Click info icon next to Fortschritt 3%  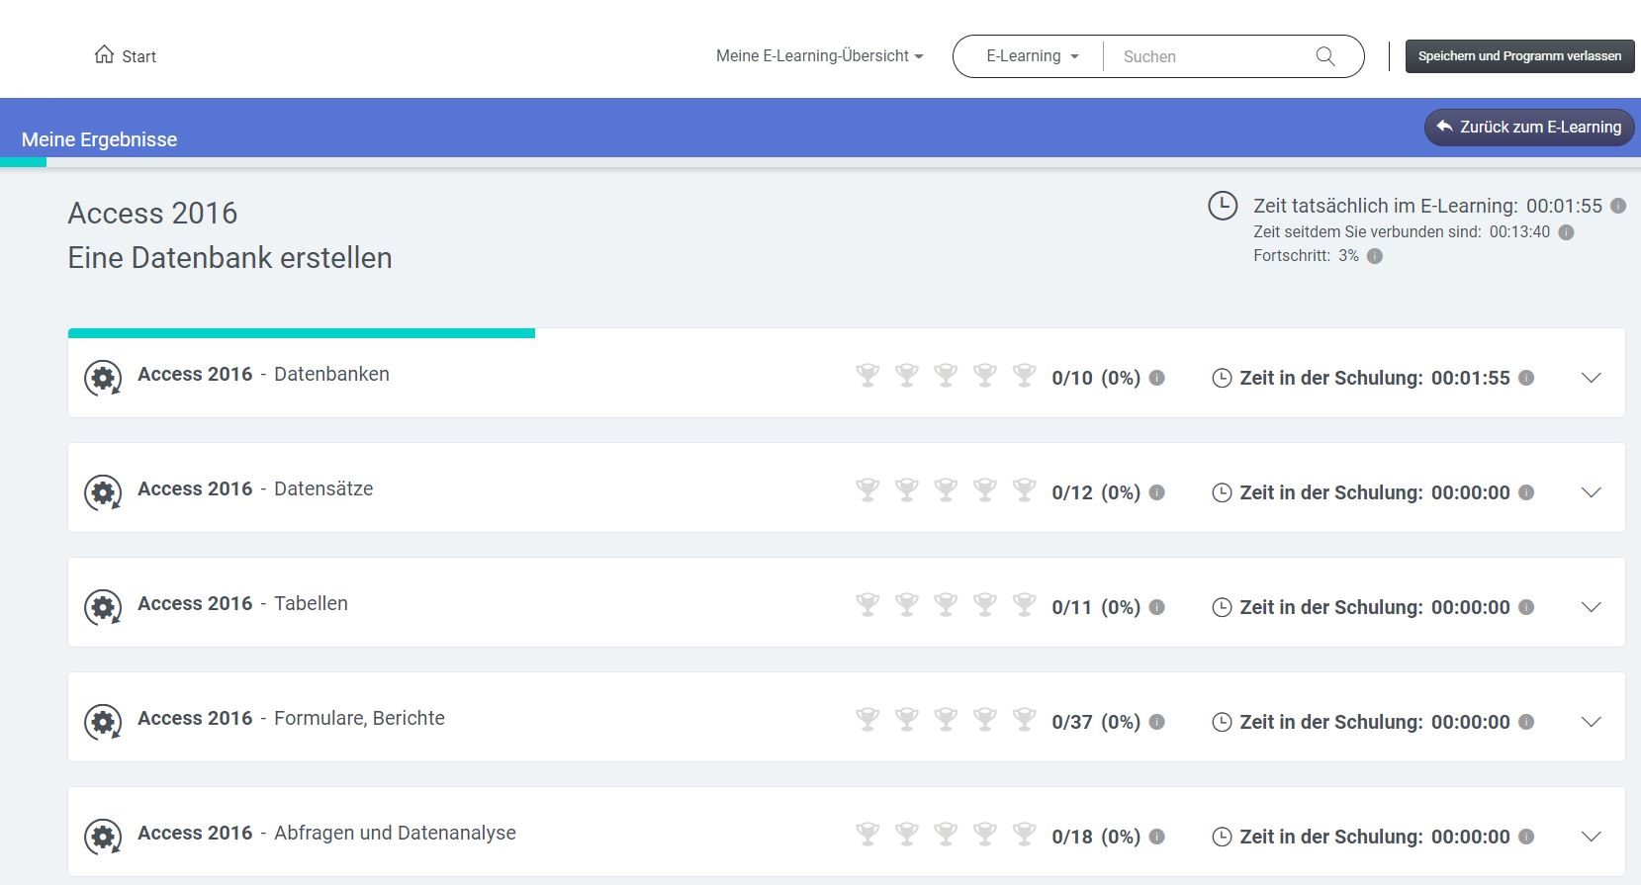pos(1375,256)
